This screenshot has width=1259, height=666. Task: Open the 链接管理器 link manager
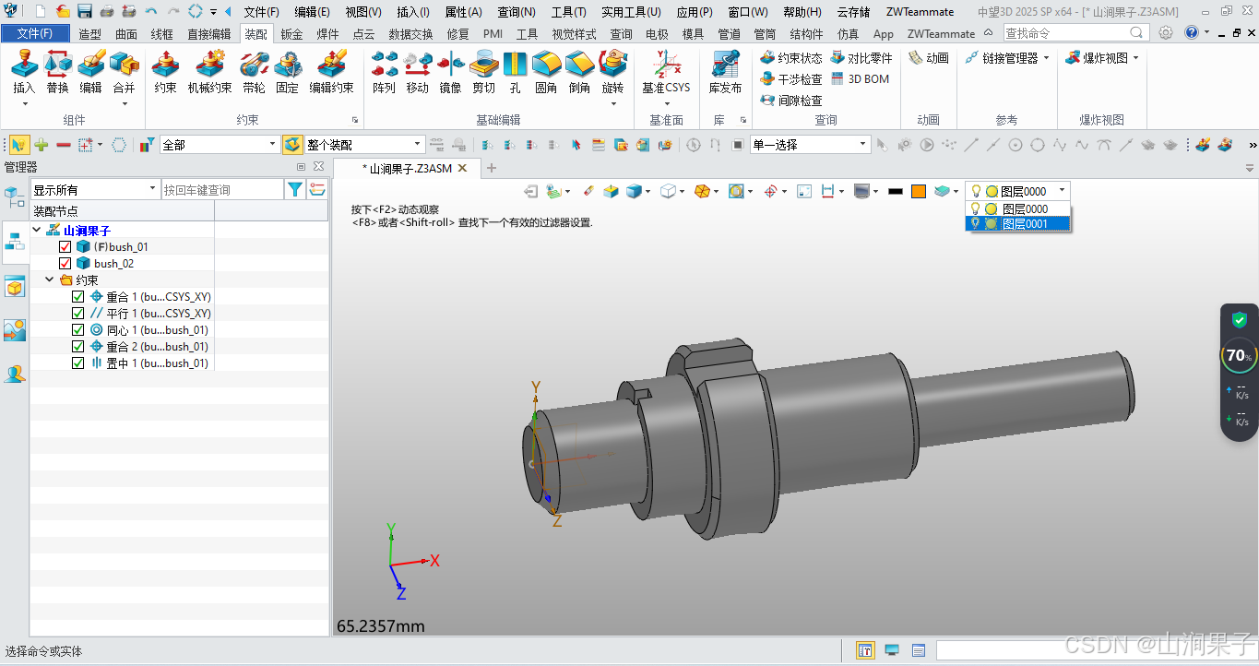[x=1002, y=58]
